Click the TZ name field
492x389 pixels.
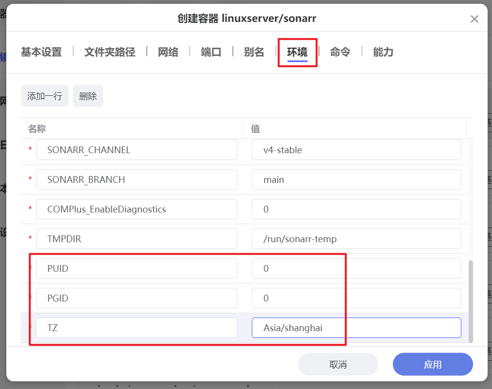click(x=137, y=328)
